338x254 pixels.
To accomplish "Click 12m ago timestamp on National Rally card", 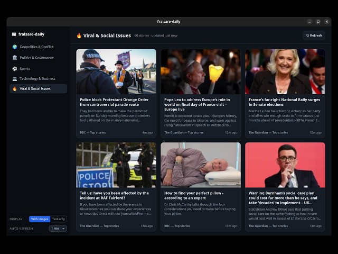I will (315, 133).
